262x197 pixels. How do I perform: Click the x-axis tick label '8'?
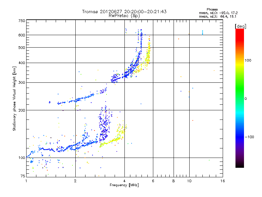[x=174, y=181]
